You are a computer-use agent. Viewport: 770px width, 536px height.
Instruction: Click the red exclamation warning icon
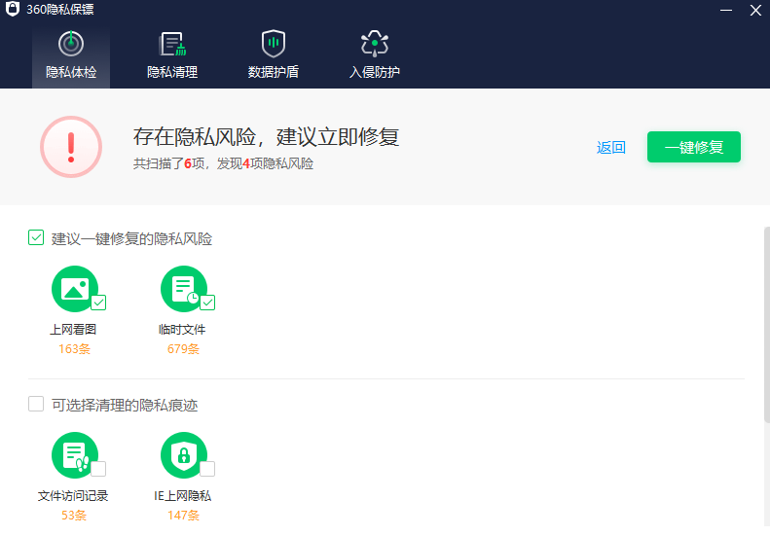[71, 147]
